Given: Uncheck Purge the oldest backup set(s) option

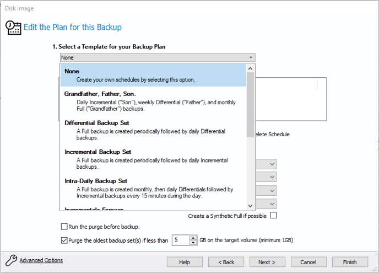Looking at the screenshot, I should point(64,240).
